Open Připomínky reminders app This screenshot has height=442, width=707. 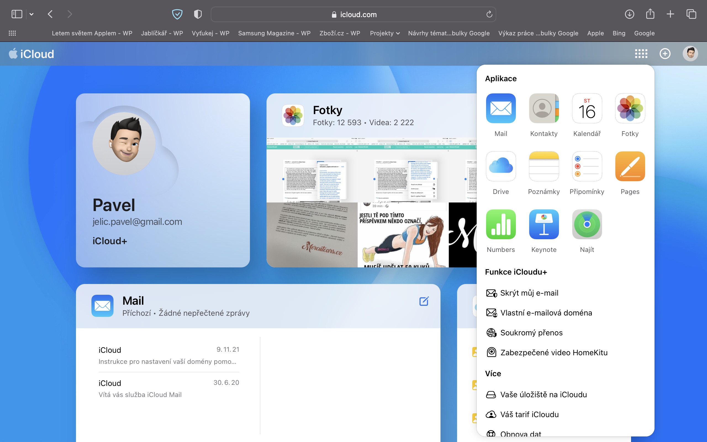(587, 166)
